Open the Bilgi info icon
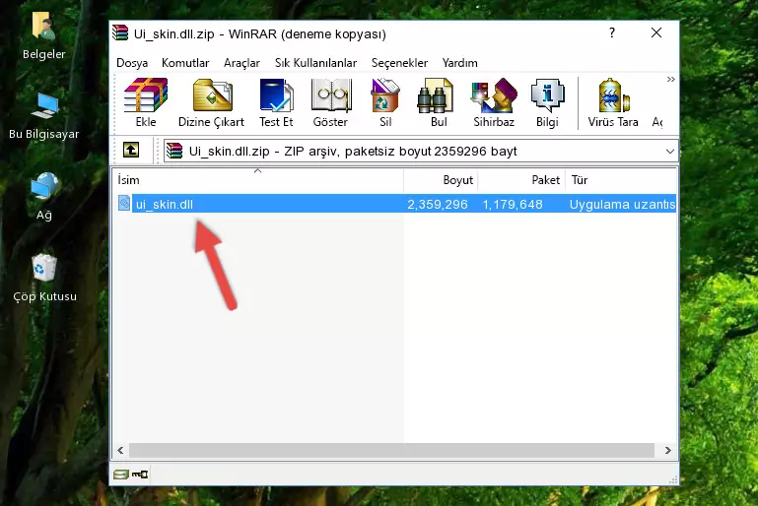 (x=547, y=95)
